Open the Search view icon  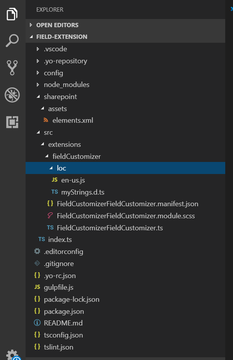point(12,41)
